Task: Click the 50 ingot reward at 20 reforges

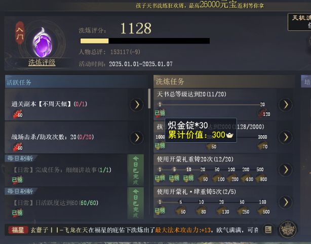Action: (203, 178)
